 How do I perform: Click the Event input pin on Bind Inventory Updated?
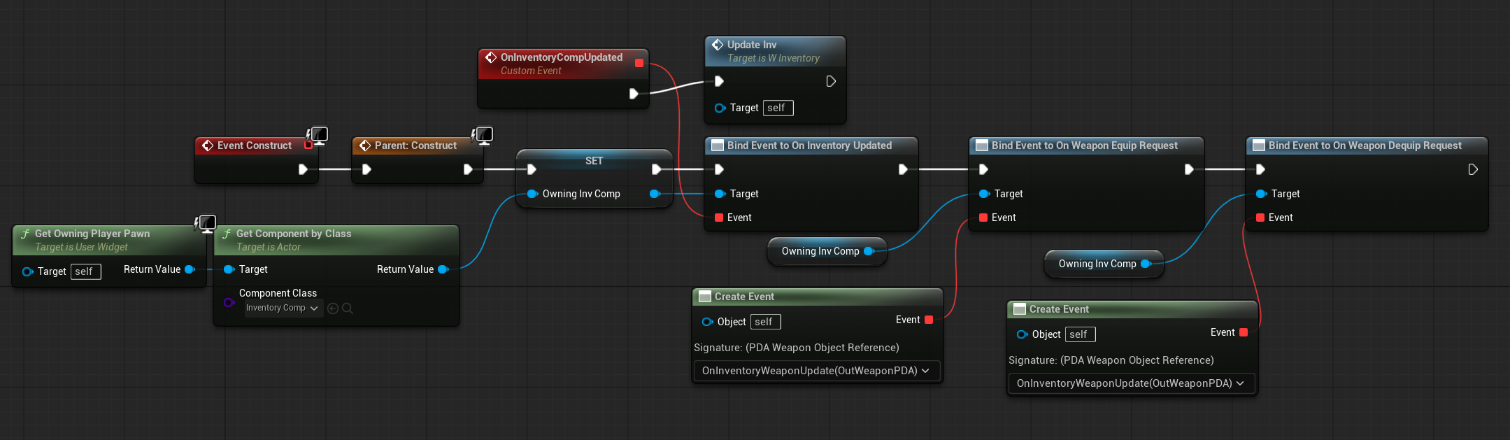pos(719,218)
